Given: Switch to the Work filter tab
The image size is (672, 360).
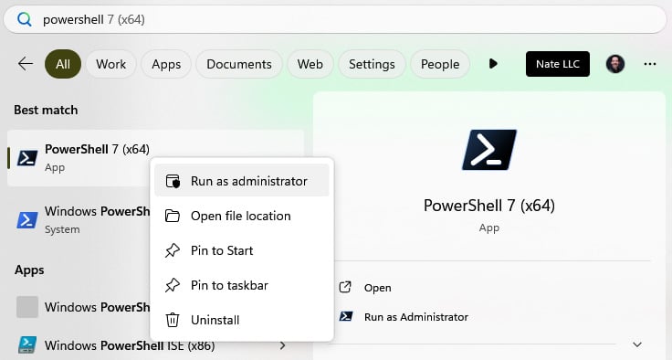Looking at the screenshot, I should (x=111, y=64).
